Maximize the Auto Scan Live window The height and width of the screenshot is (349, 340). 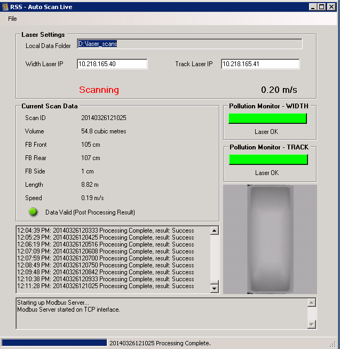click(322, 7)
